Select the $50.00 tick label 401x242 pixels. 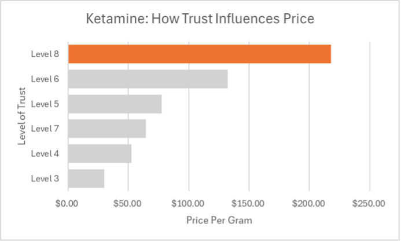point(128,203)
